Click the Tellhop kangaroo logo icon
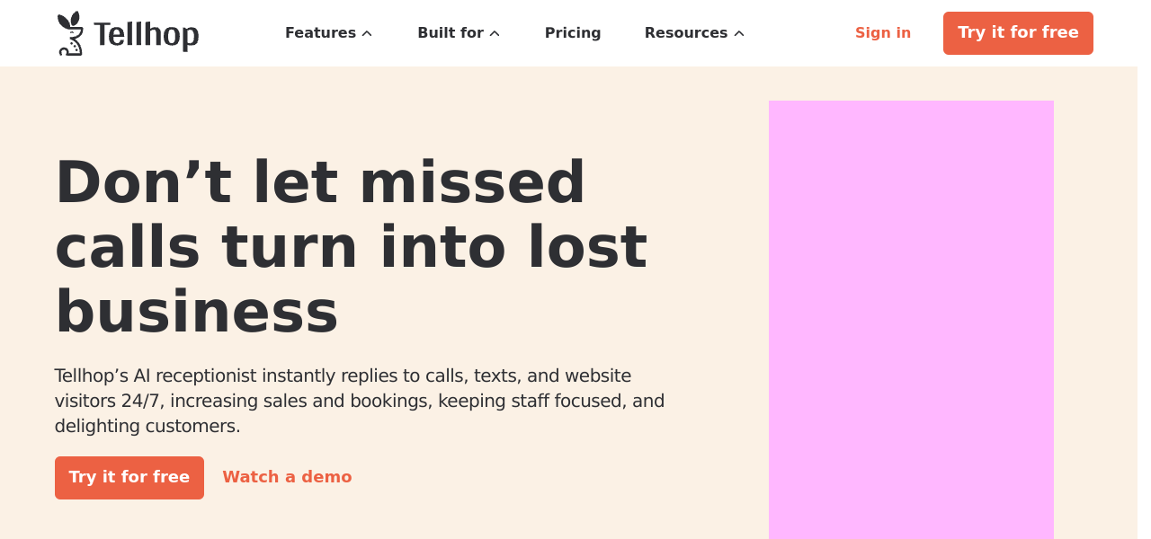The height and width of the screenshot is (539, 1151). click(x=70, y=33)
